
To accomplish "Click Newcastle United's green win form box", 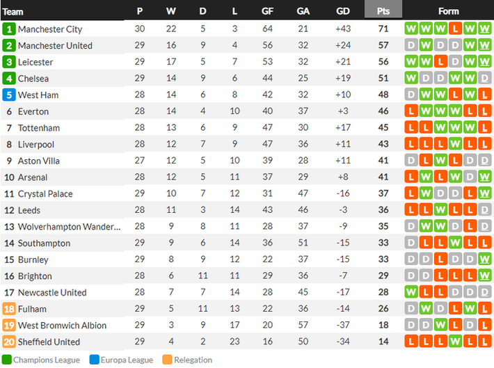I will [411, 292].
